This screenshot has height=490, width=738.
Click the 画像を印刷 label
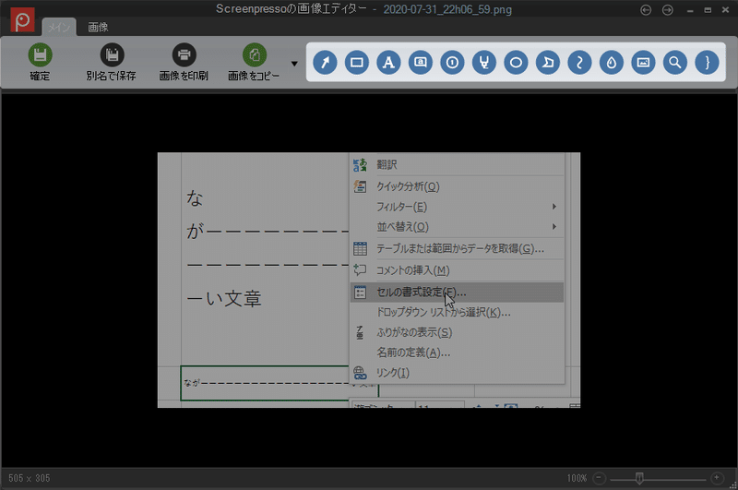click(x=184, y=76)
